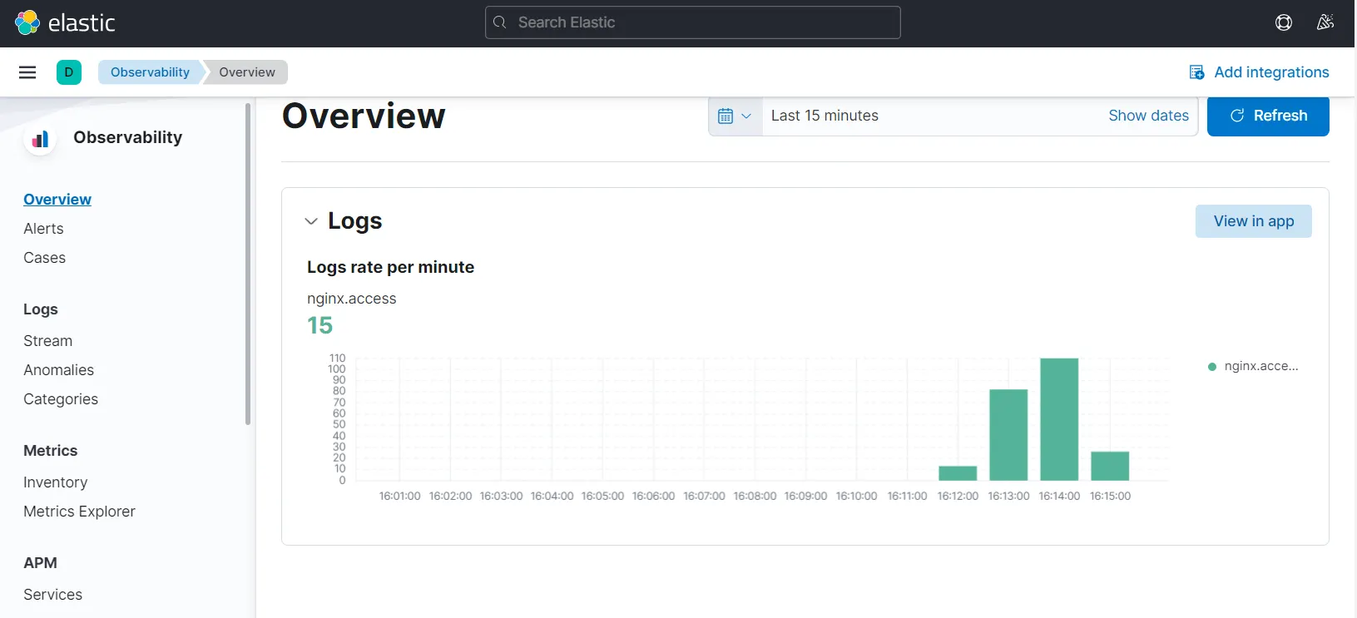Click the Last 15 minutes time range
This screenshot has height=618, width=1357.
825,116
